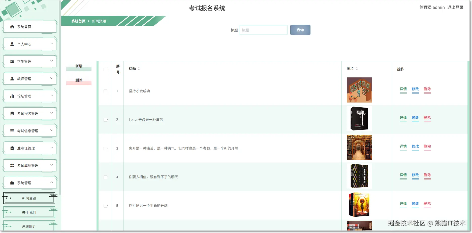The height and width of the screenshot is (233, 472).
Task: Click 删除 for row 5 挫折是另一个生命的开端
Action: 427,204
